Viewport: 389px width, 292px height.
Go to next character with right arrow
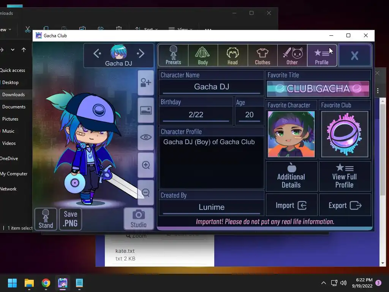tap(141, 53)
